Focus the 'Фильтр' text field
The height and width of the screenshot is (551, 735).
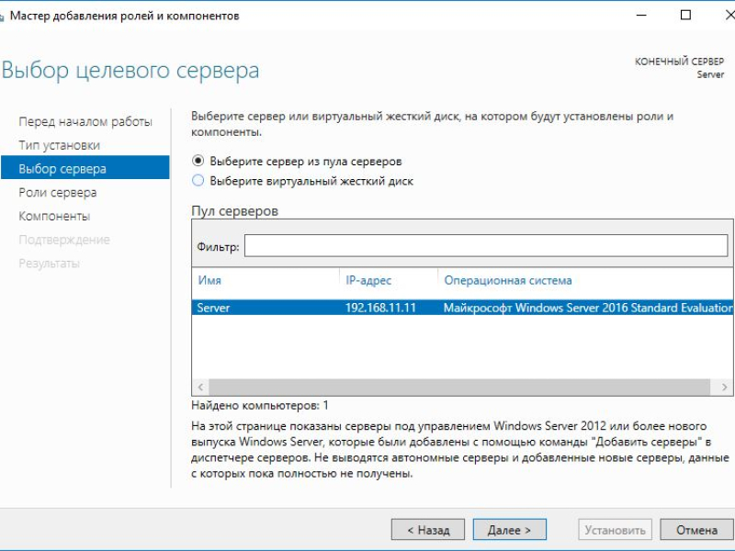coord(486,245)
